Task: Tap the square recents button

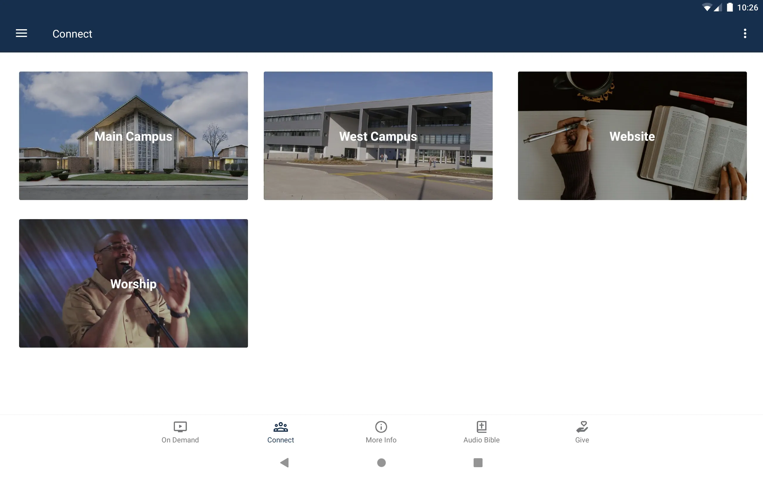Action: click(478, 462)
